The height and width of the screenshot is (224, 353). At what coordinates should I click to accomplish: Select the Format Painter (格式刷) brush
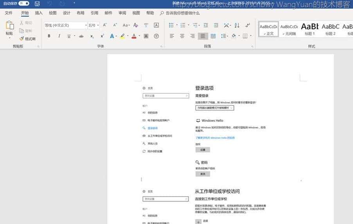[x=22, y=38]
